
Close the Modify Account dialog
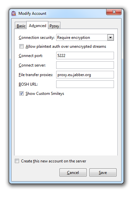click(x=114, y=12)
